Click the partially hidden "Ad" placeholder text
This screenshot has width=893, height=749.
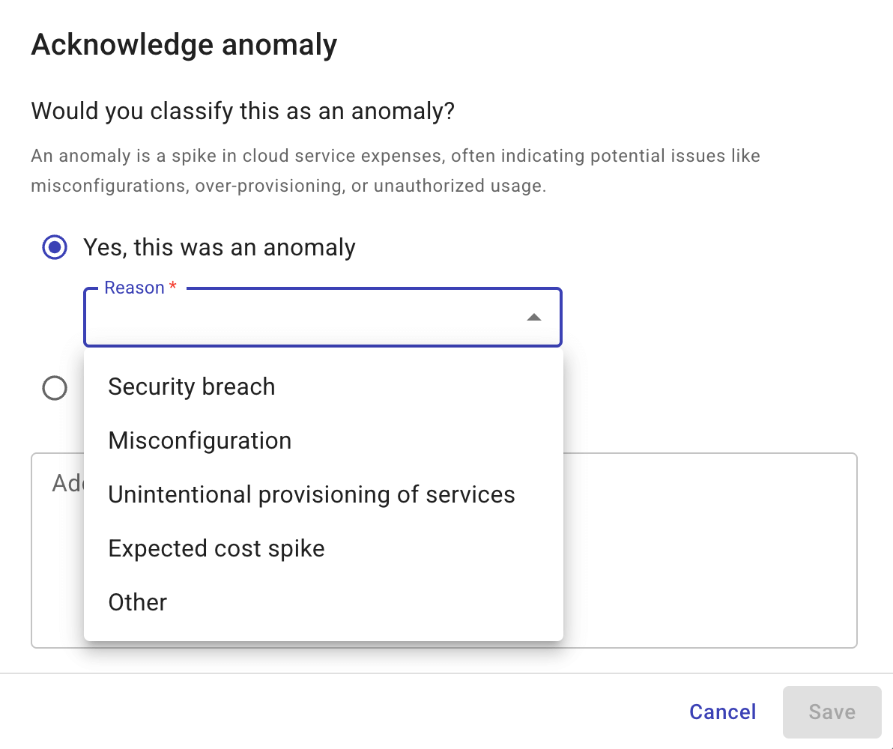pyautogui.click(x=67, y=483)
